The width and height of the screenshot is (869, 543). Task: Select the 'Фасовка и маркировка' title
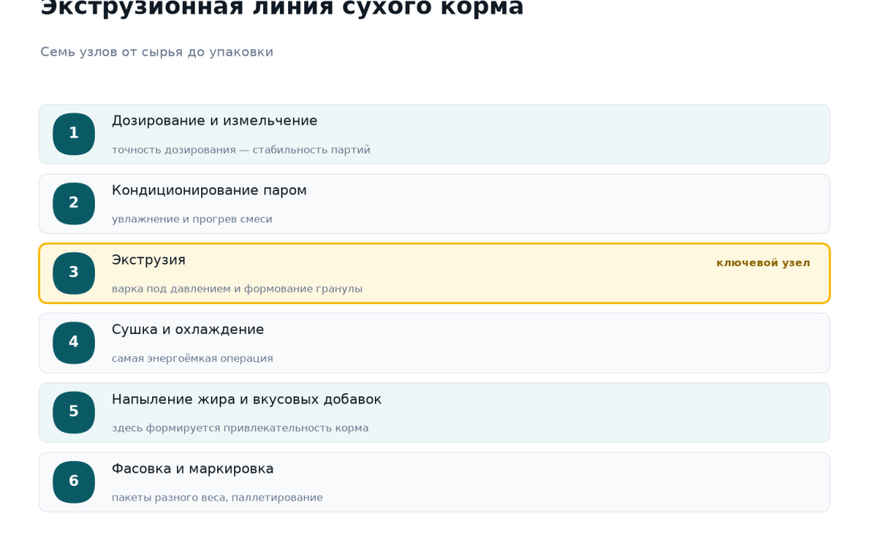[x=192, y=469]
